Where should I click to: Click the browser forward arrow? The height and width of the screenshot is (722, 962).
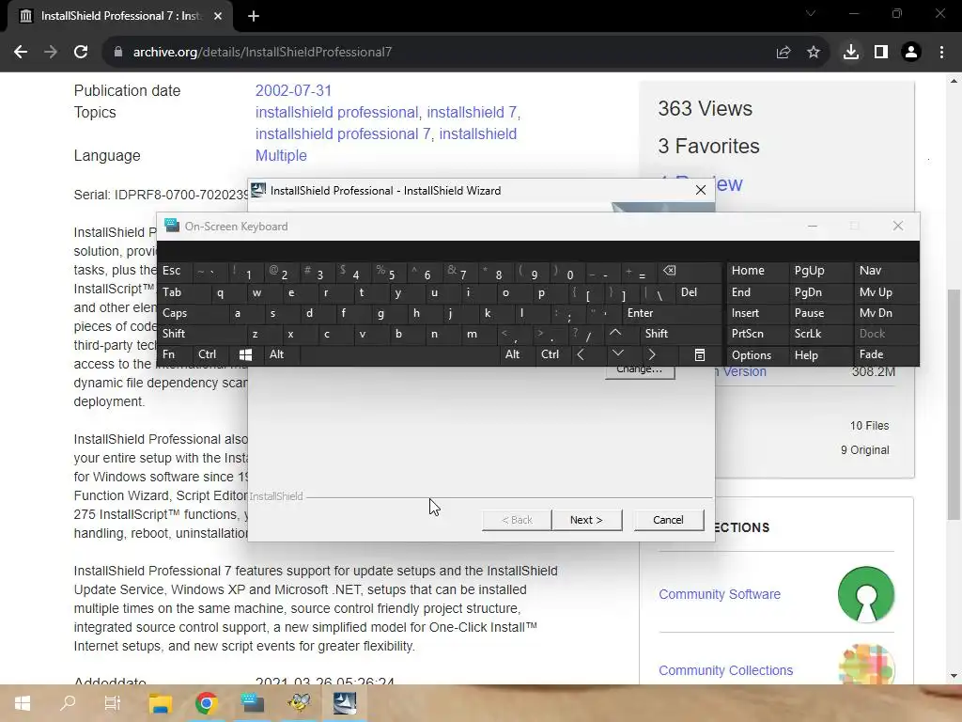point(51,53)
